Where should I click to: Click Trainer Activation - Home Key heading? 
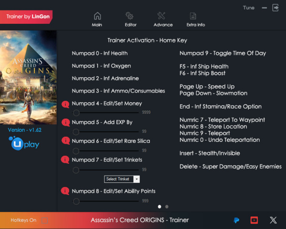[x=147, y=40]
